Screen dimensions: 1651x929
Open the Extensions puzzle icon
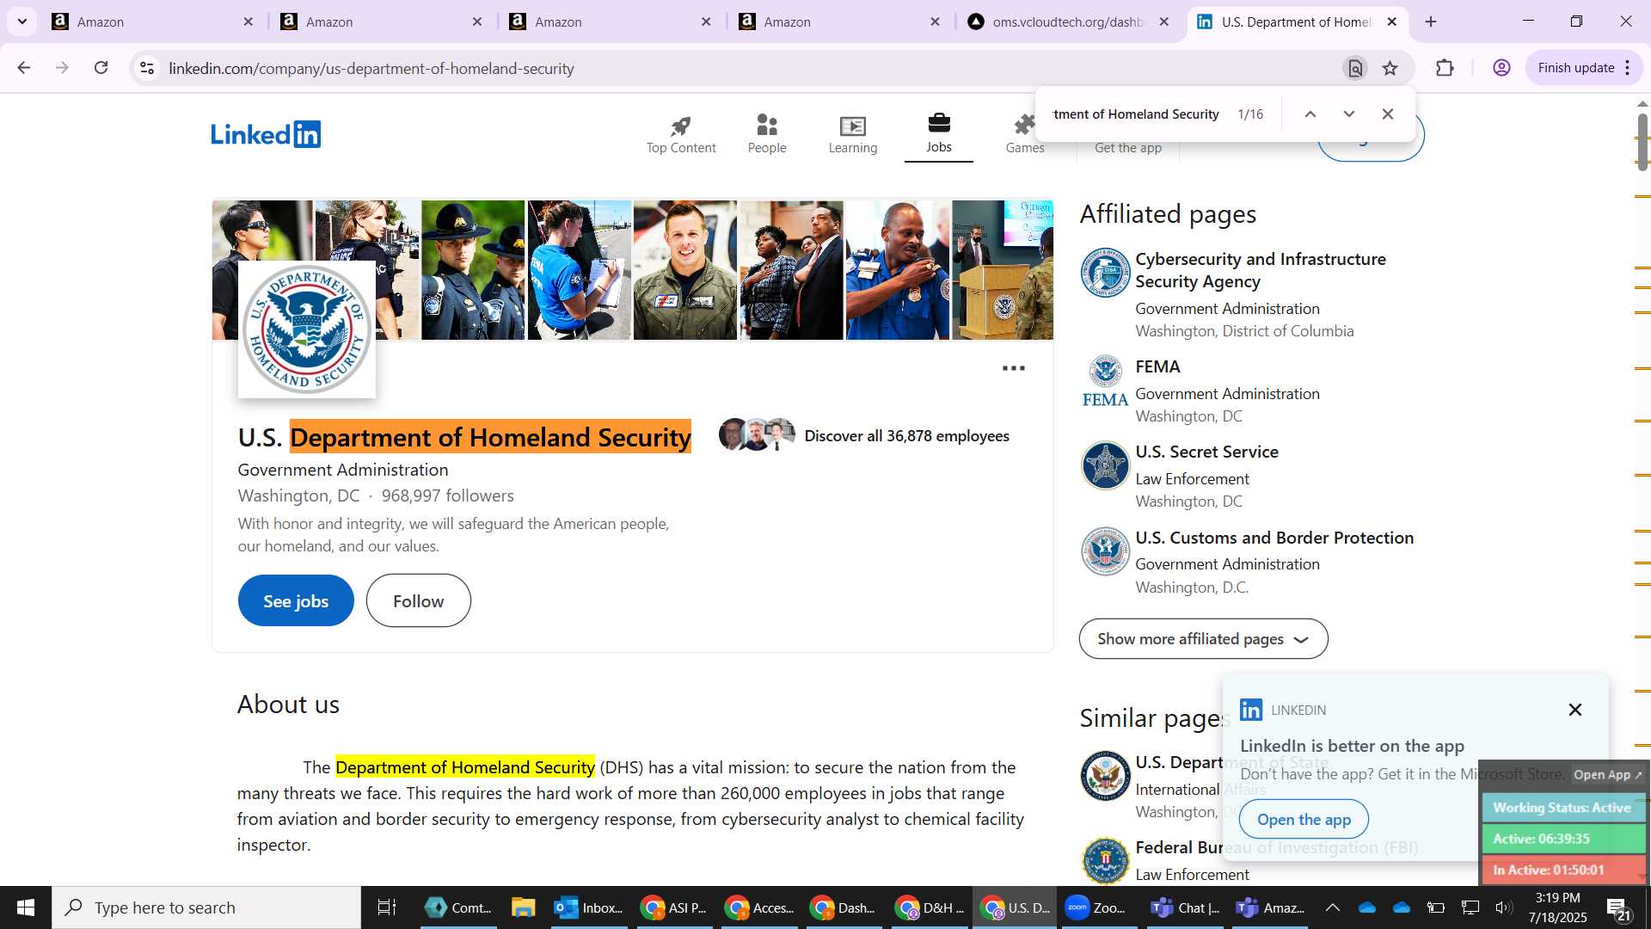[x=1445, y=68]
